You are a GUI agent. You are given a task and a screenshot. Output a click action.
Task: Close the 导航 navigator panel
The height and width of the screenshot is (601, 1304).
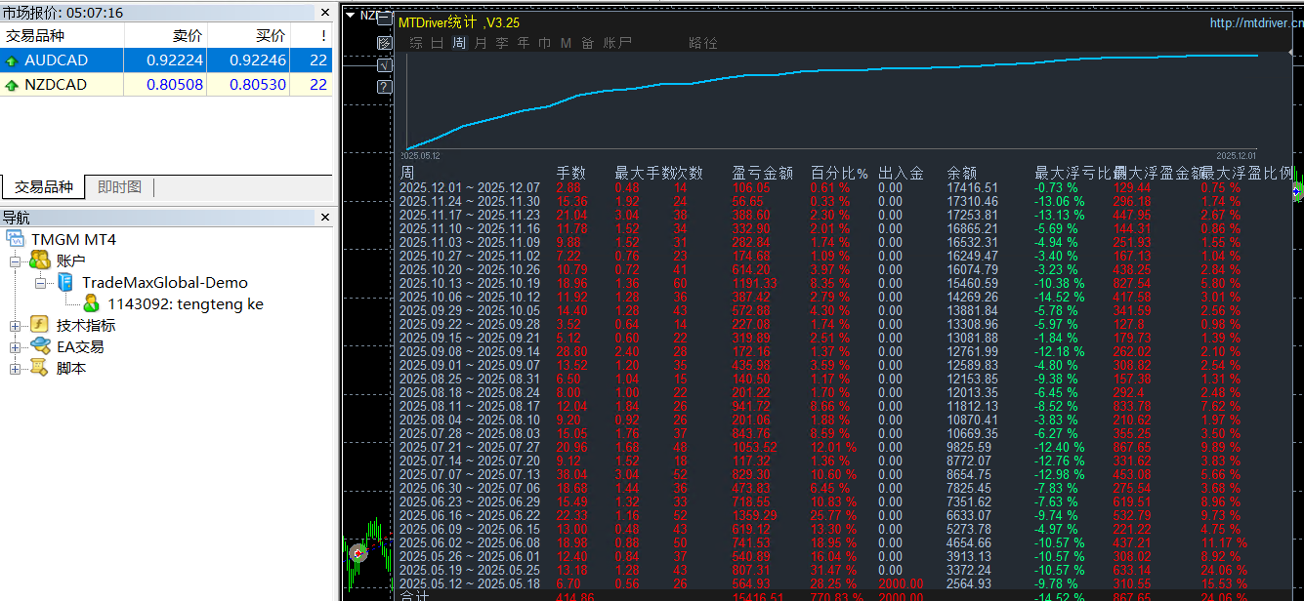click(325, 218)
